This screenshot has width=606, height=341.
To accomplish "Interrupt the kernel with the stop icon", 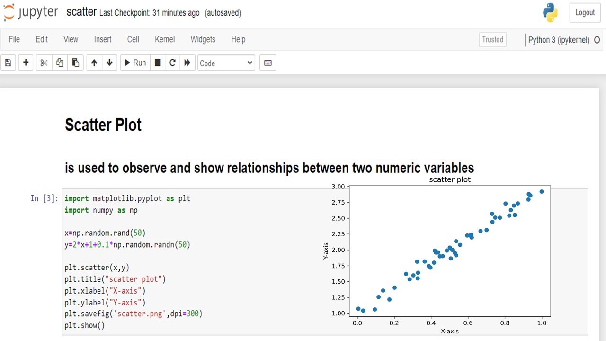I will (x=158, y=63).
